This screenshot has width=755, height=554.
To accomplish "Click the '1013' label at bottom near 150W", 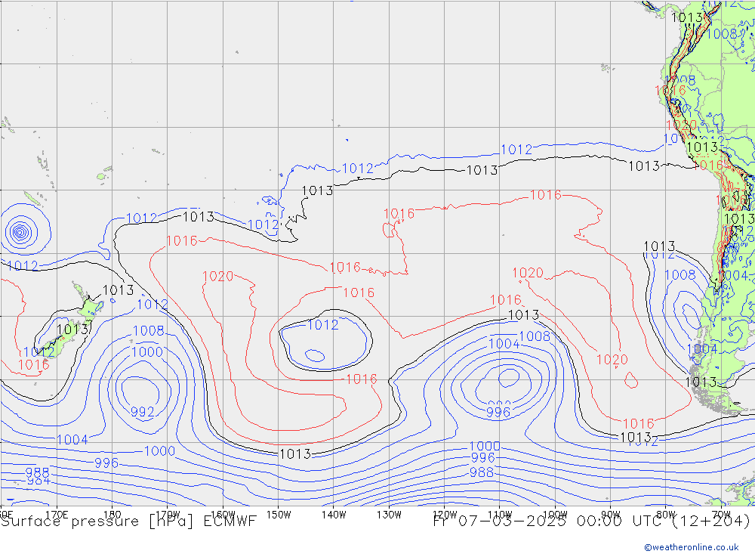I will 295,453.
